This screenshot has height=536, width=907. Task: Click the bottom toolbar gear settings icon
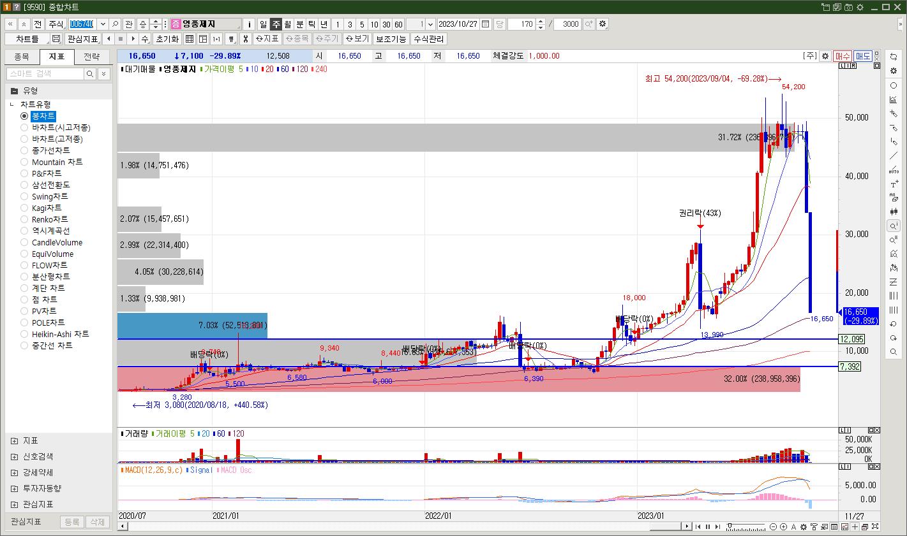803,526
